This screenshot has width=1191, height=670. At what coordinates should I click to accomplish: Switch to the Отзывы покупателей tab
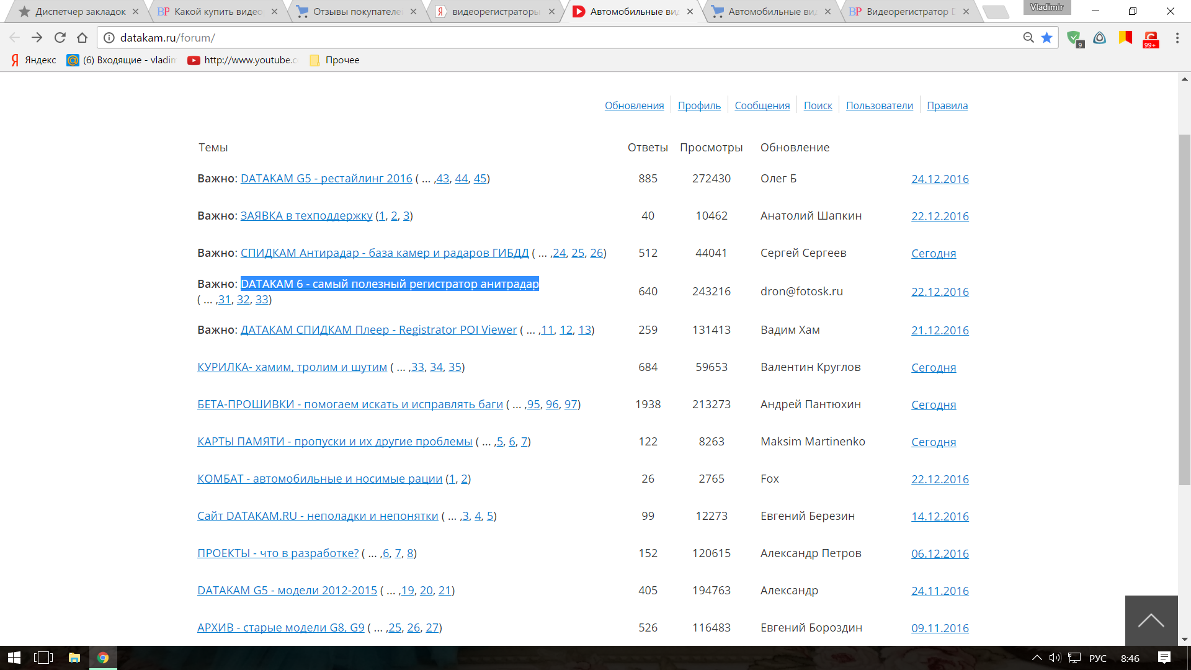click(357, 11)
